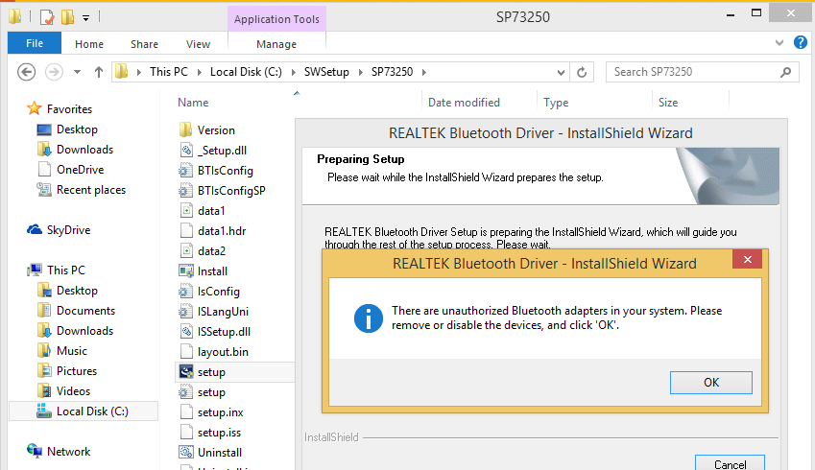Sort by the Date modified column
The height and width of the screenshot is (470, 815).
coord(464,103)
